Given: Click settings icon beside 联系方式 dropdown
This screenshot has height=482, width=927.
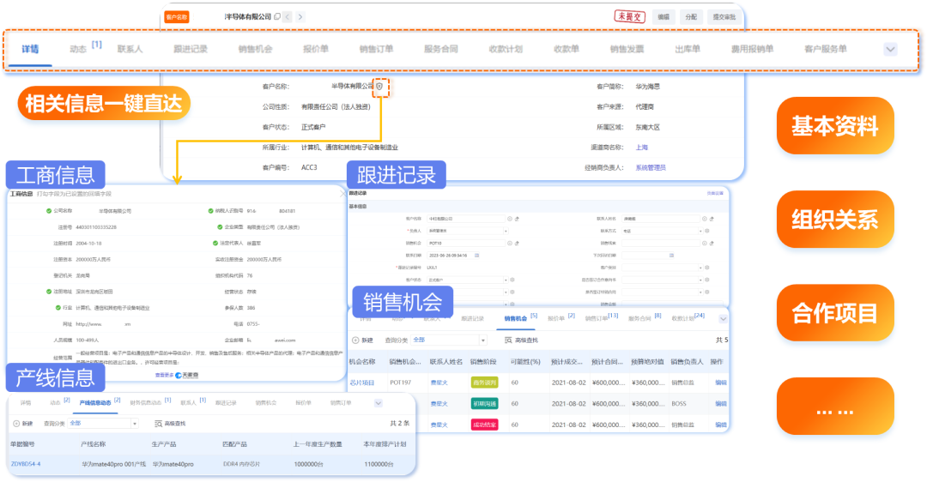Looking at the screenshot, I should [x=707, y=231].
